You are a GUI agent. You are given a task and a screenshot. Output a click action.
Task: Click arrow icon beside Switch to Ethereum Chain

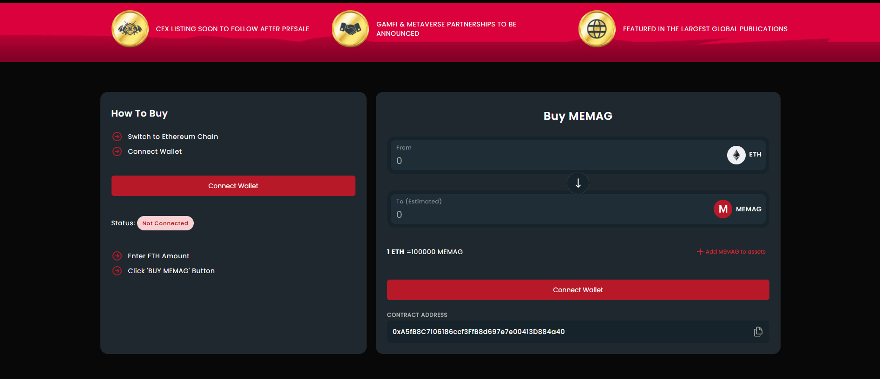tap(117, 137)
